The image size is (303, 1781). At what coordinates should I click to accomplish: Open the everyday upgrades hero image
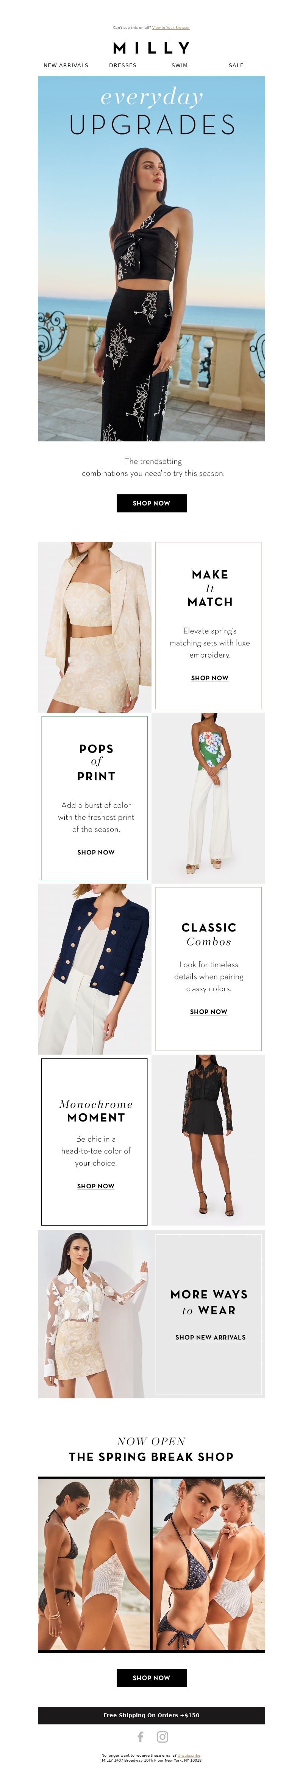(151, 259)
